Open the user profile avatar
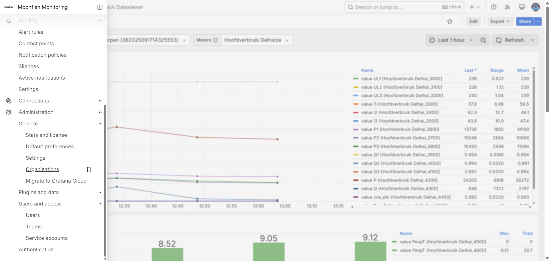Viewport: 550px width, 261px height. tap(535, 7)
